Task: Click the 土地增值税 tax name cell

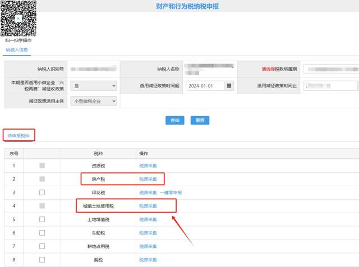Action: [99, 219]
